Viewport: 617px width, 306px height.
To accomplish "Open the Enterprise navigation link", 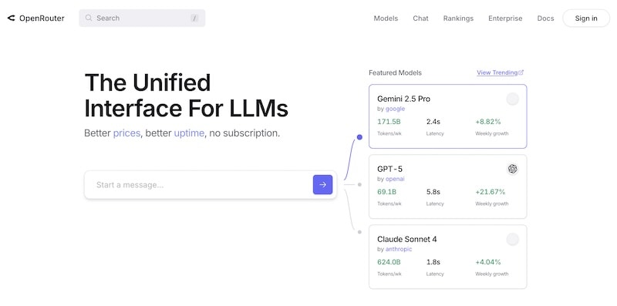I will pyautogui.click(x=505, y=18).
